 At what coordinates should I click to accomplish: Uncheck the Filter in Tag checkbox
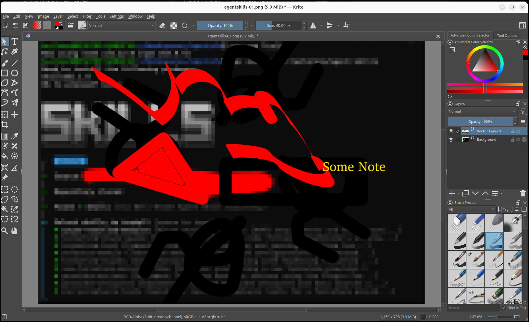[x=503, y=308]
